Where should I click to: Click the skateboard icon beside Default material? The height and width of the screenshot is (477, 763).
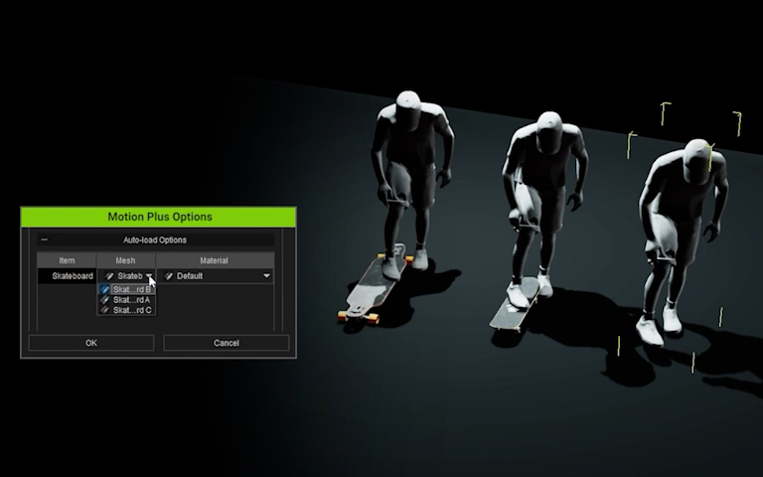click(169, 276)
